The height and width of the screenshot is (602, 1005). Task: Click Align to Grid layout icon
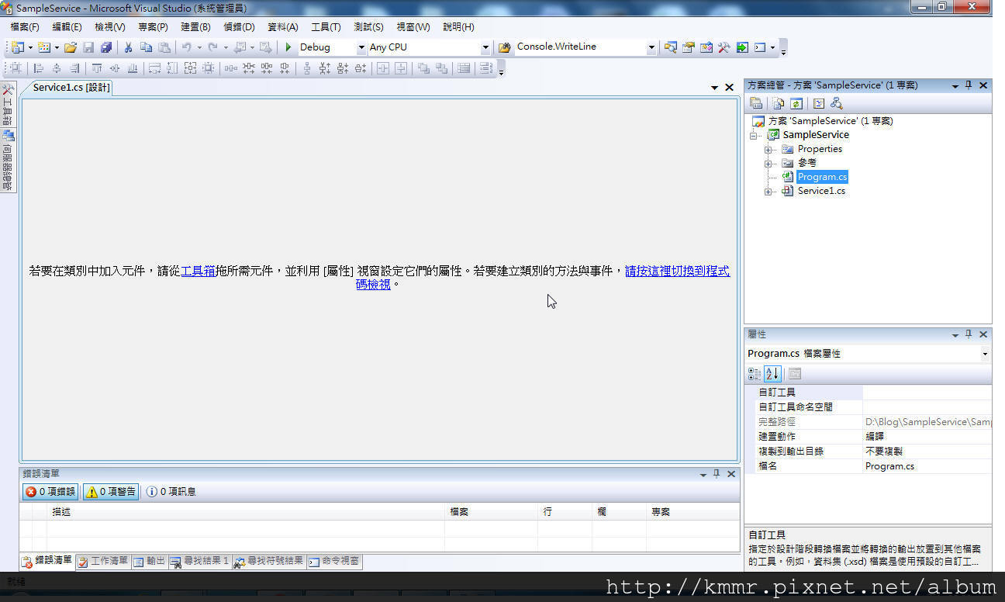point(16,68)
